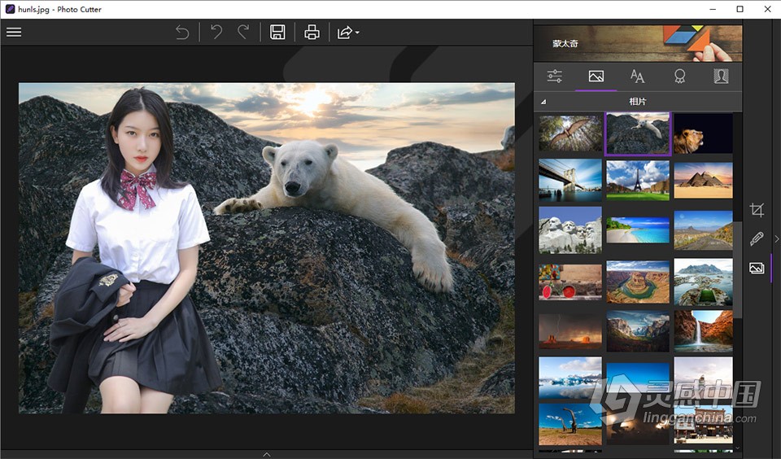Switch to the adjustments sliders tab

tap(554, 76)
